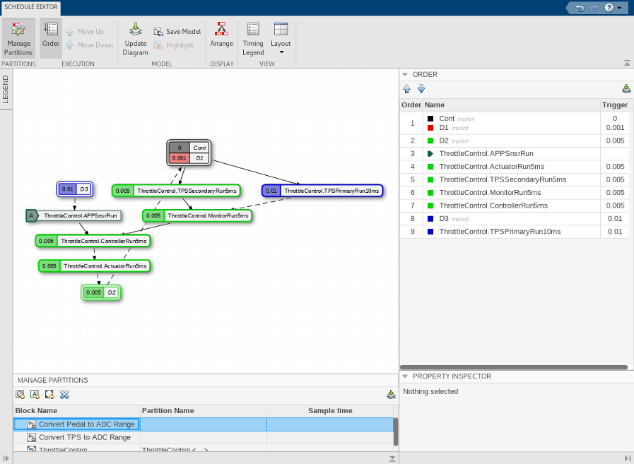Viewport: 634px width, 464px height.
Task: Click the delete partition X icon
Action: tap(65, 395)
